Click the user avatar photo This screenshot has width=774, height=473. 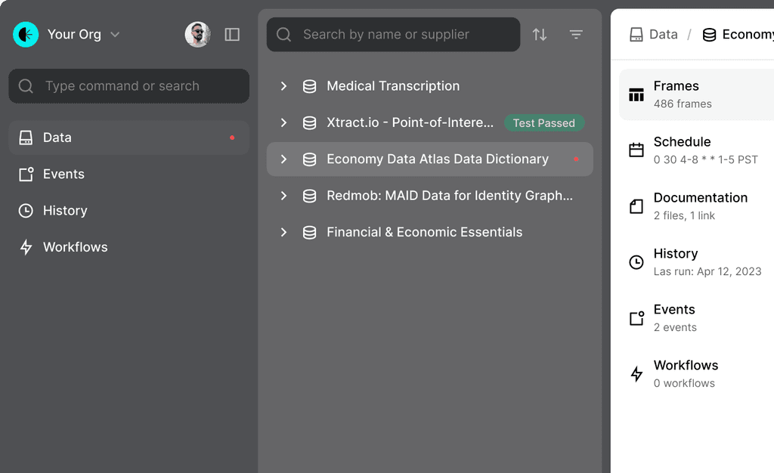pos(197,35)
